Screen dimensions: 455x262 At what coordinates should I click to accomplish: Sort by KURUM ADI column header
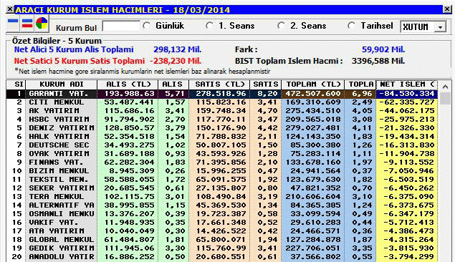pyautogui.click(x=61, y=84)
